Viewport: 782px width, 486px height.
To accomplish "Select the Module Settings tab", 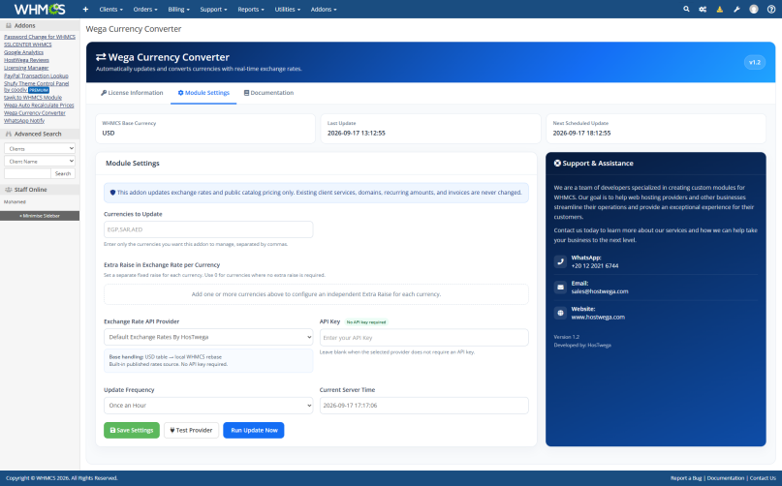I will pyautogui.click(x=203, y=93).
